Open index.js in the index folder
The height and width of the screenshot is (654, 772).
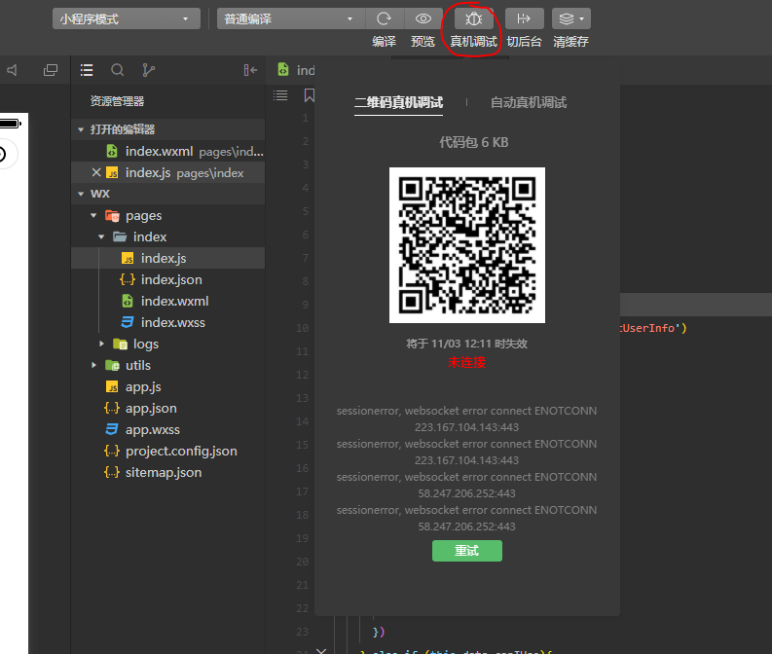[x=168, y=258]
